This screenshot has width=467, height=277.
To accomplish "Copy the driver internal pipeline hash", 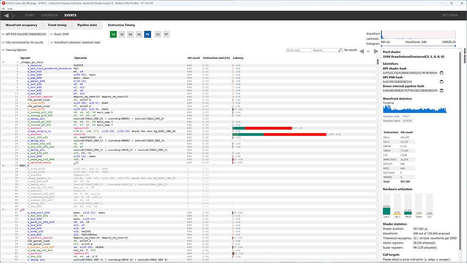I will point(441,91).
